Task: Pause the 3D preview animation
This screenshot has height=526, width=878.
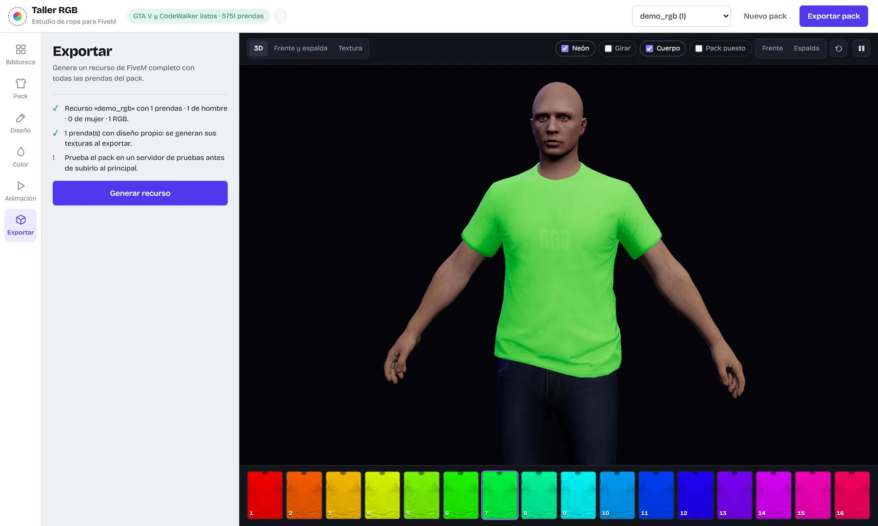Action: (x=861, y=48)
